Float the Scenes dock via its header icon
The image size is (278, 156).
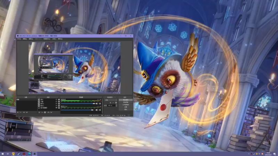36,97
